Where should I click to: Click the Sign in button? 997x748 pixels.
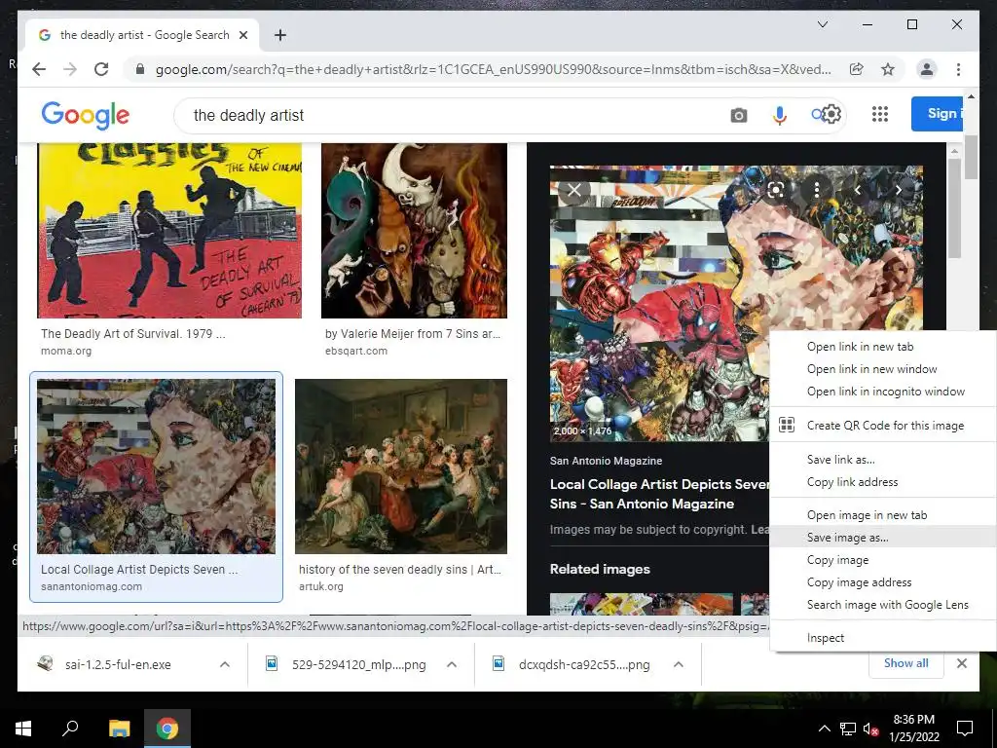point(938,114)
